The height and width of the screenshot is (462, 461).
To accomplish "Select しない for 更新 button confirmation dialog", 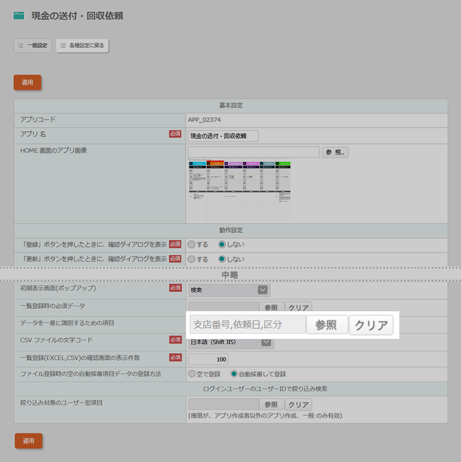I will click(222, 259).
